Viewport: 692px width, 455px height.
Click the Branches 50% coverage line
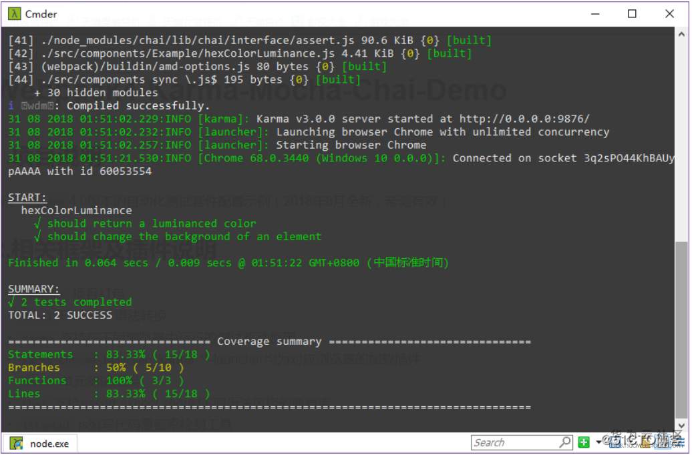point(96,368)
